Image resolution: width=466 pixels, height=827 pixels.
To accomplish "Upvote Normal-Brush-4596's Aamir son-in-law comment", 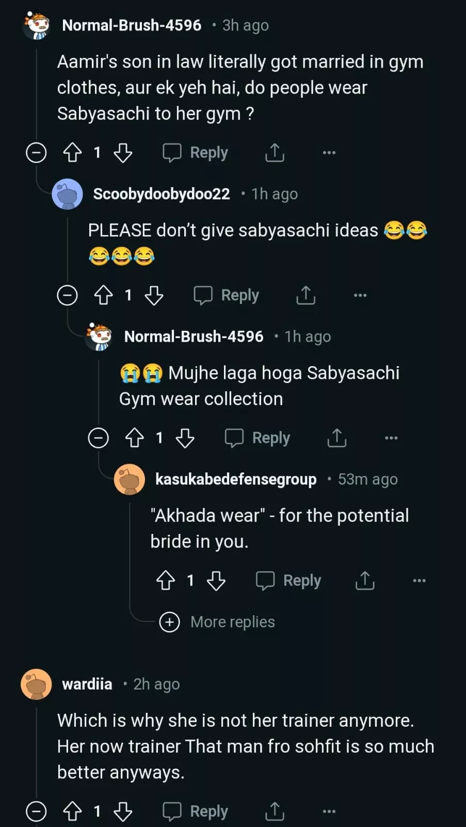I will click(x=72, y=153).
